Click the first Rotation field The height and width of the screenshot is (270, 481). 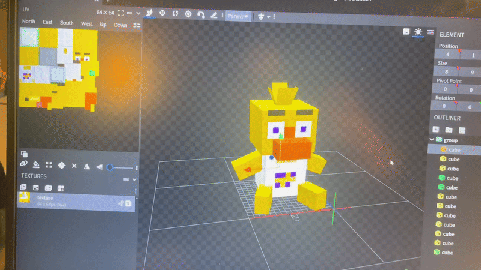444,106
